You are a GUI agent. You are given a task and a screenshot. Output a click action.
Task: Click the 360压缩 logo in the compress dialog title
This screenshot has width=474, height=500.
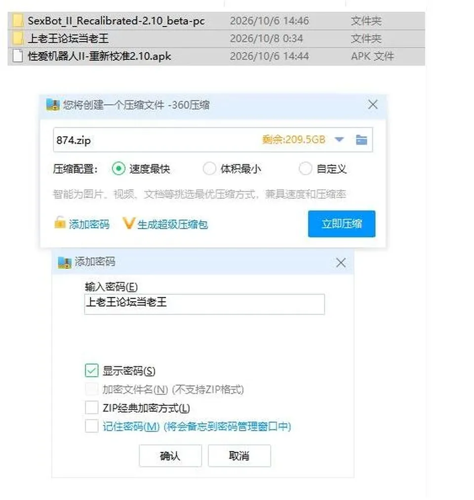[x=53, y=105]
